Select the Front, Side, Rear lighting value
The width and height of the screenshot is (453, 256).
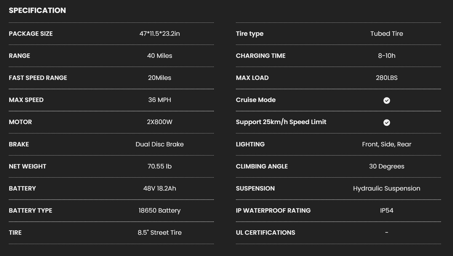pos(386,144)
